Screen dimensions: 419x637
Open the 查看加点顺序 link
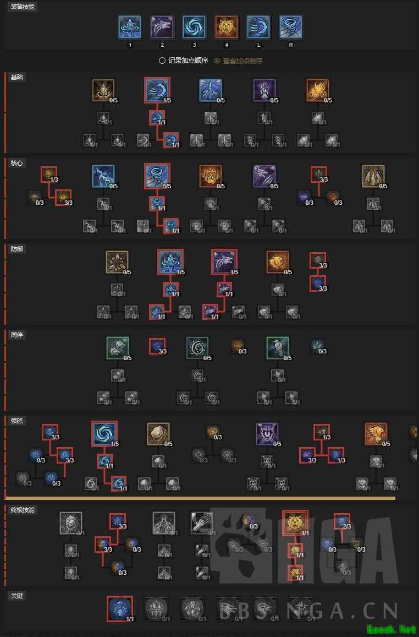click(242, 61)
